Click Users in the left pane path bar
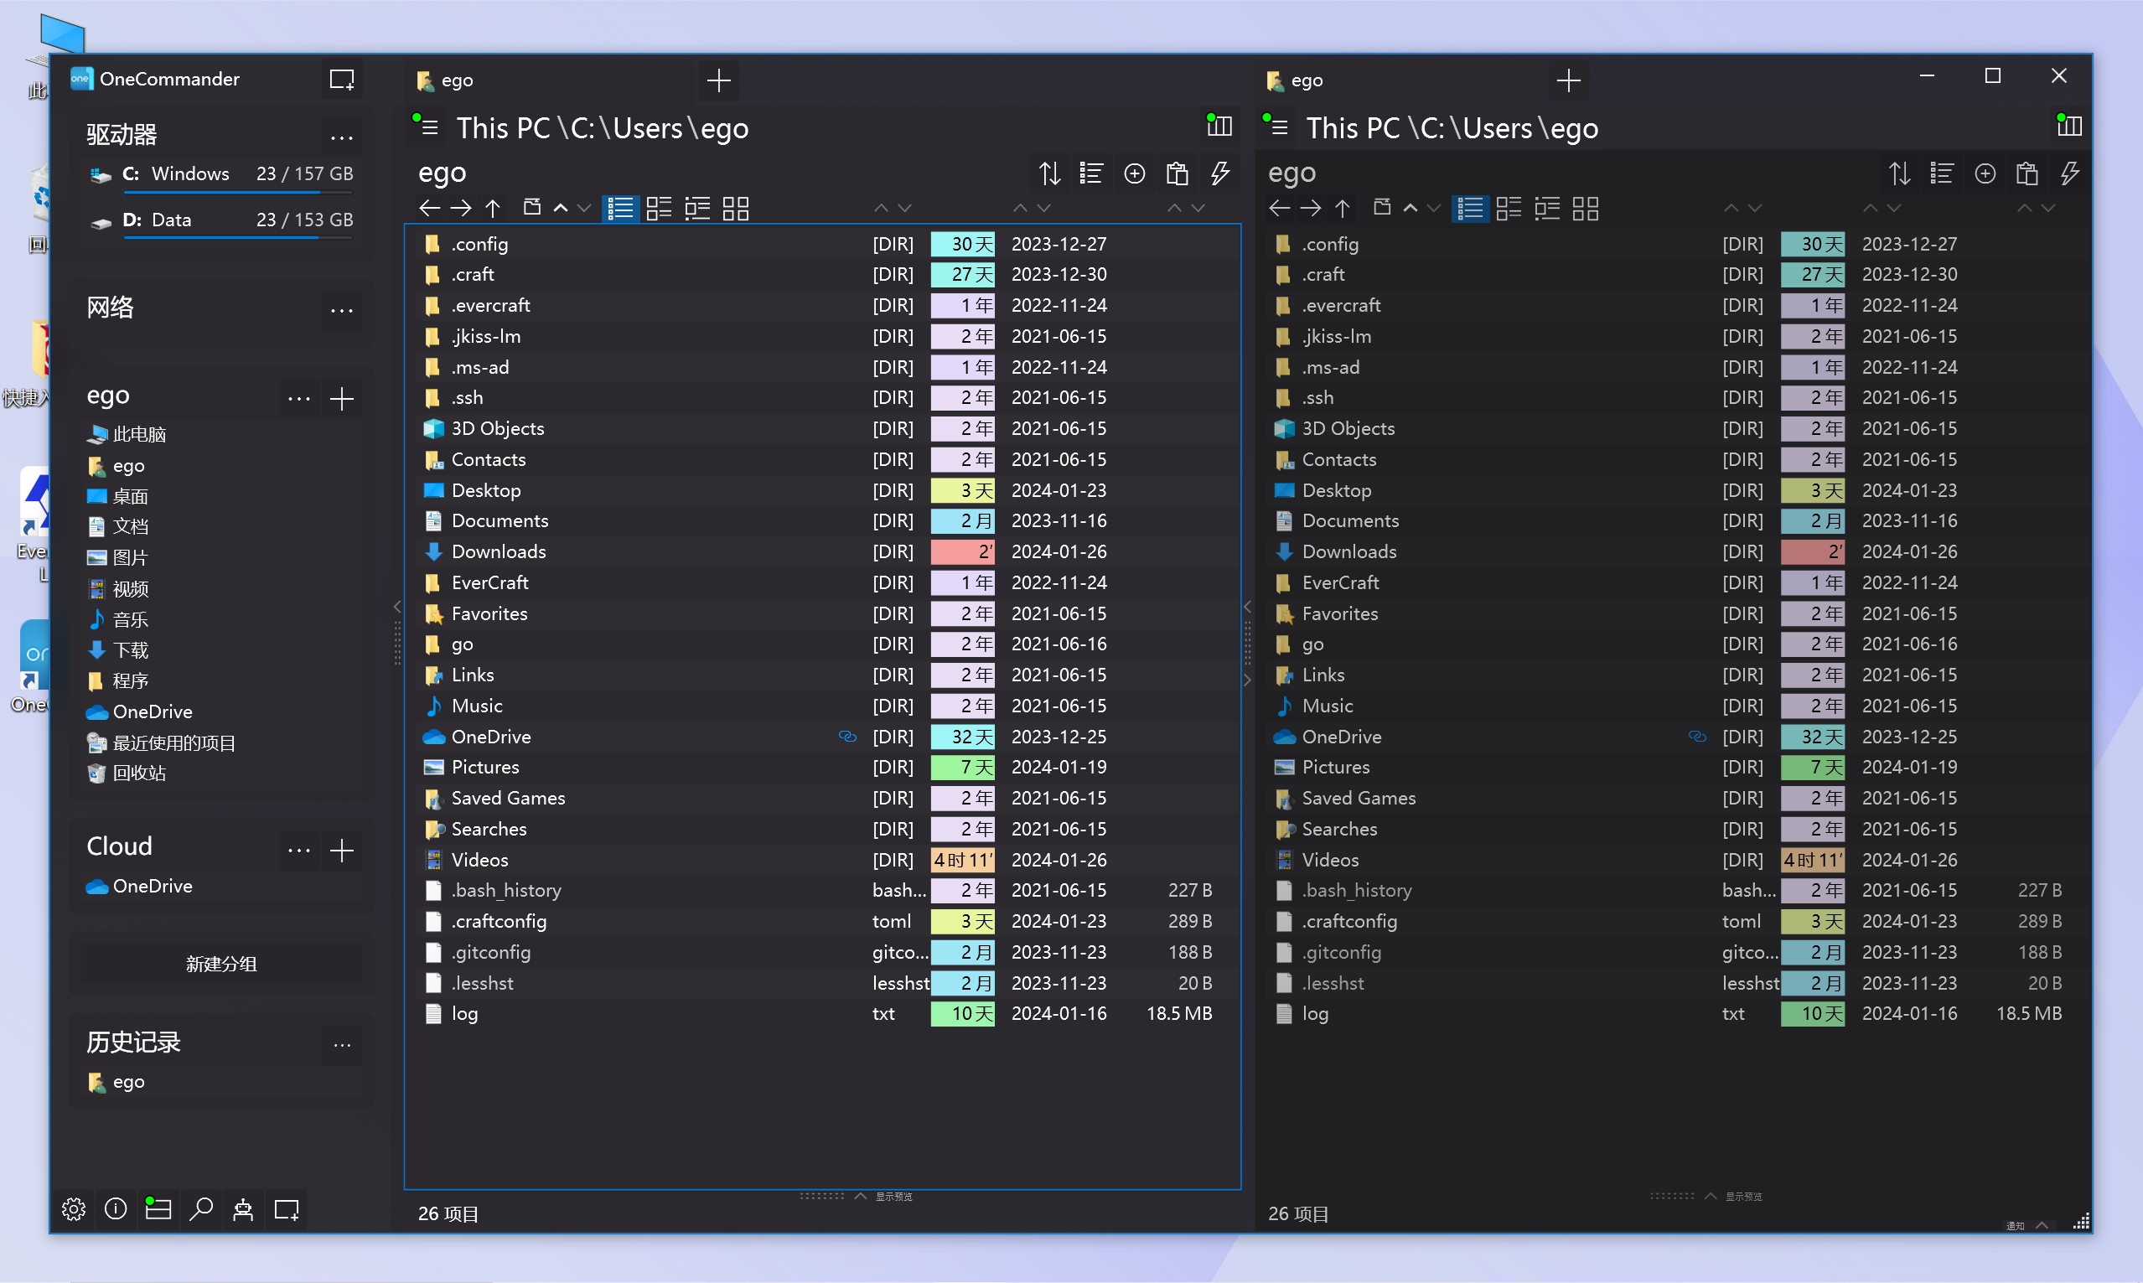This screenshot has width=2143, height=1283. (649, 128)
